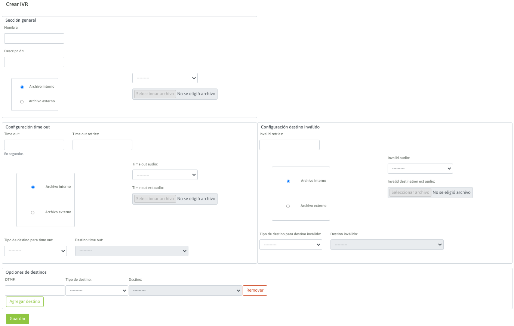Viewport: 514px width, 326px height.
Task: Click the Opciones de destinos section title
Action: click(x=26, y=272)
